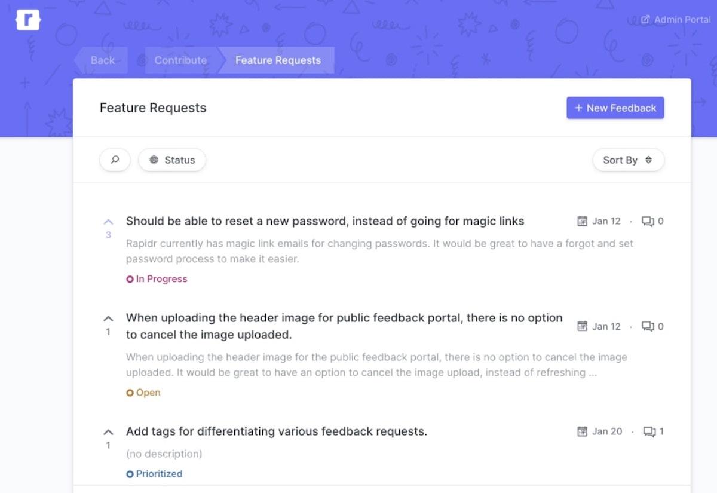Click comment icon on add tags request

click(x=649, y=431)
